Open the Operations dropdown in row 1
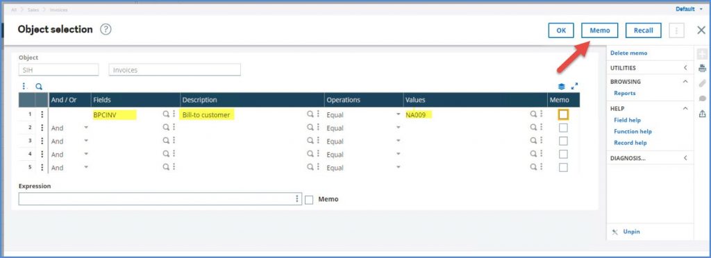Image resolution: width=711 pixels, height=258 pixels. click(x=398, y=114)
